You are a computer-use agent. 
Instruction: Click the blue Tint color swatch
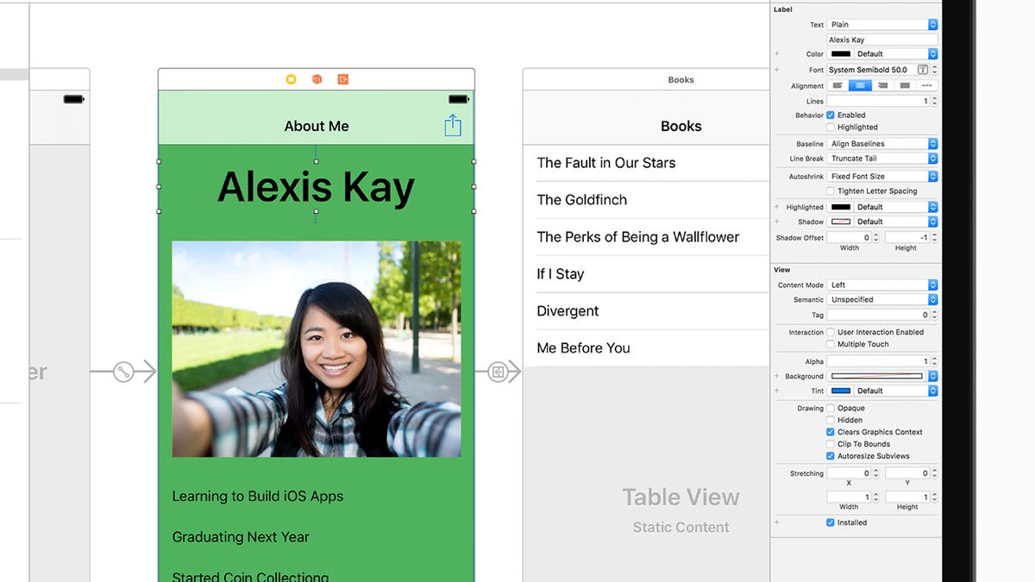(840, 391)
